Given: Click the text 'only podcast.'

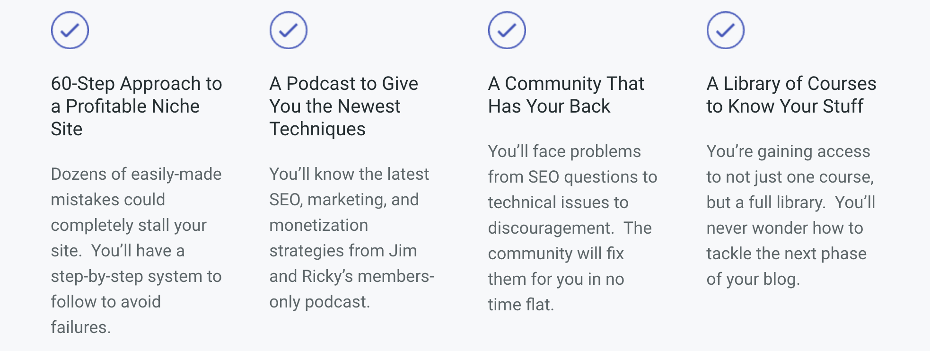Looking at the screenshot, I should 320,302.
